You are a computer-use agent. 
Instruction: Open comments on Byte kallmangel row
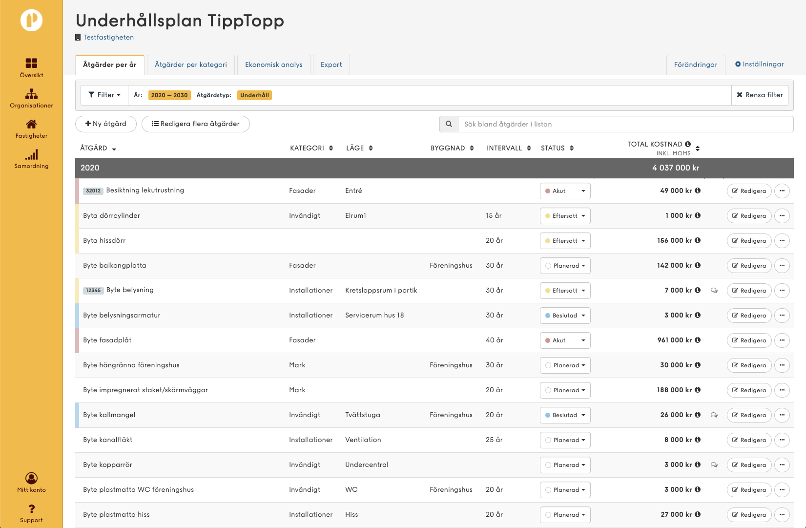point(714,415)
